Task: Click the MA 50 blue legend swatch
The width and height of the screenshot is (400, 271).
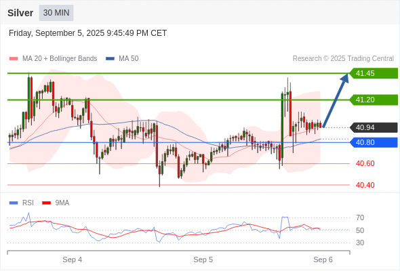Action: coord(110,59)
